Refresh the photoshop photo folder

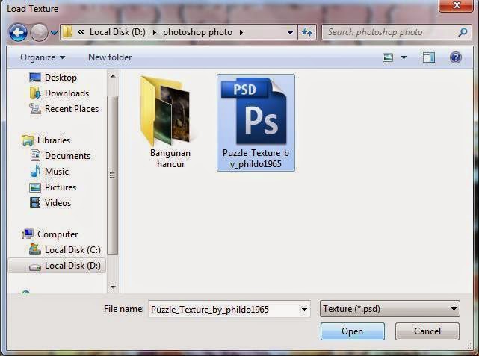(307, 32)
